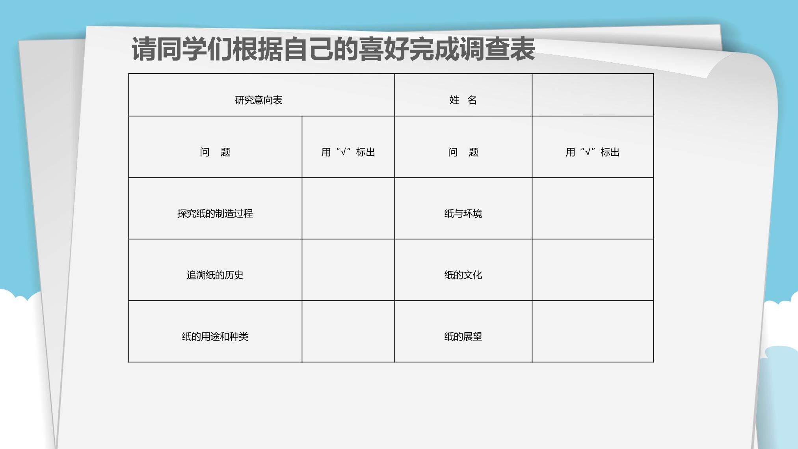The image size is (798, 449).
Task: Click the slide title about 调查表
Action: pos(333,49)
